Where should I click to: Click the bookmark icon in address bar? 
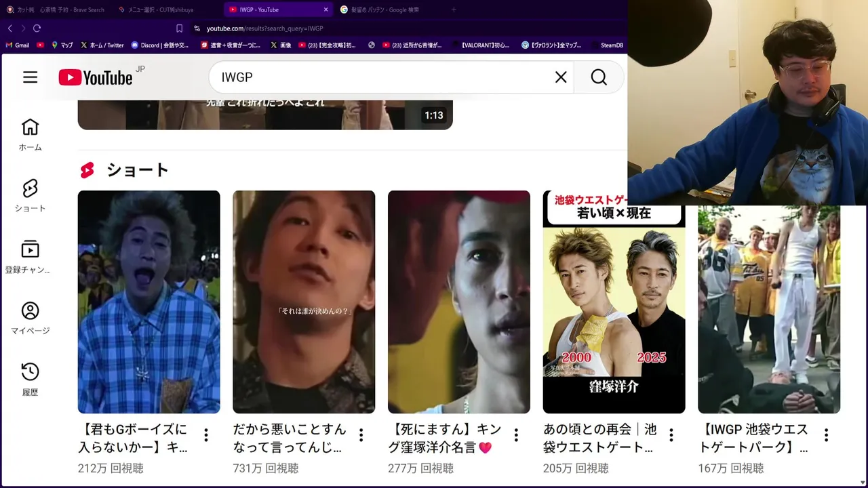(179, 28)
